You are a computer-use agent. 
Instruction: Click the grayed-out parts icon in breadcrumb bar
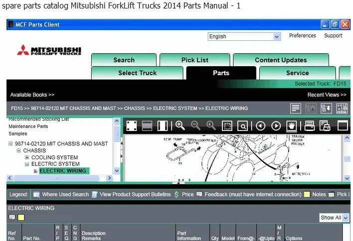[x=311, y=109]
